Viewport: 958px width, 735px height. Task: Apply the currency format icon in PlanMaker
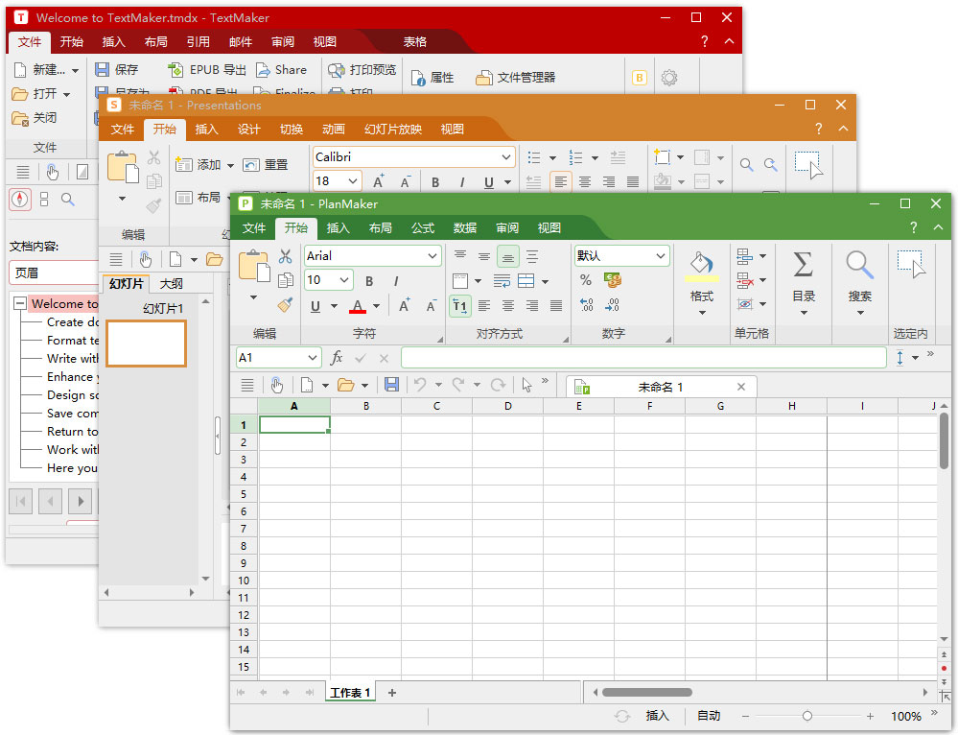coord(612,280)
